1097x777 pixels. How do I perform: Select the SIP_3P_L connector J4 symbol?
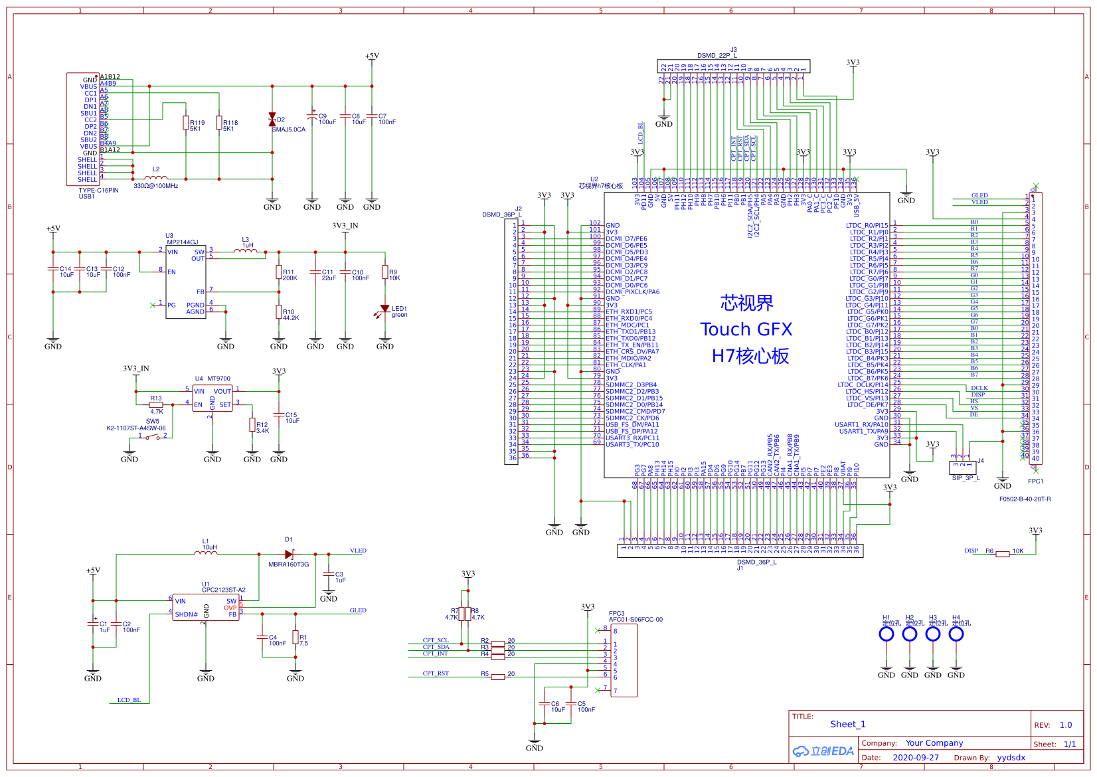click(x=964, y=467)
